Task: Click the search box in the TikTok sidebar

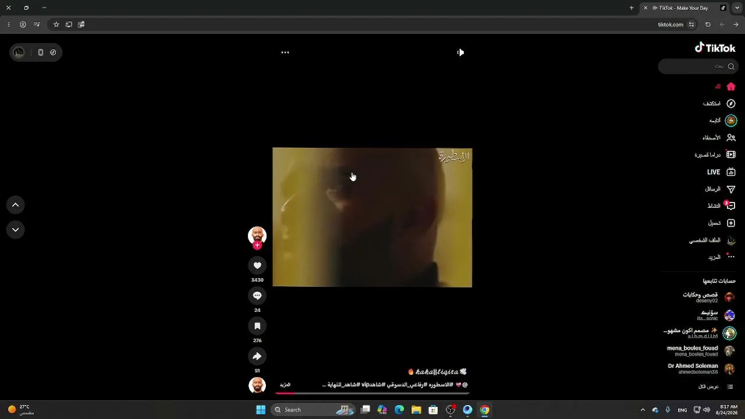Action: click(x=697, y=66)
